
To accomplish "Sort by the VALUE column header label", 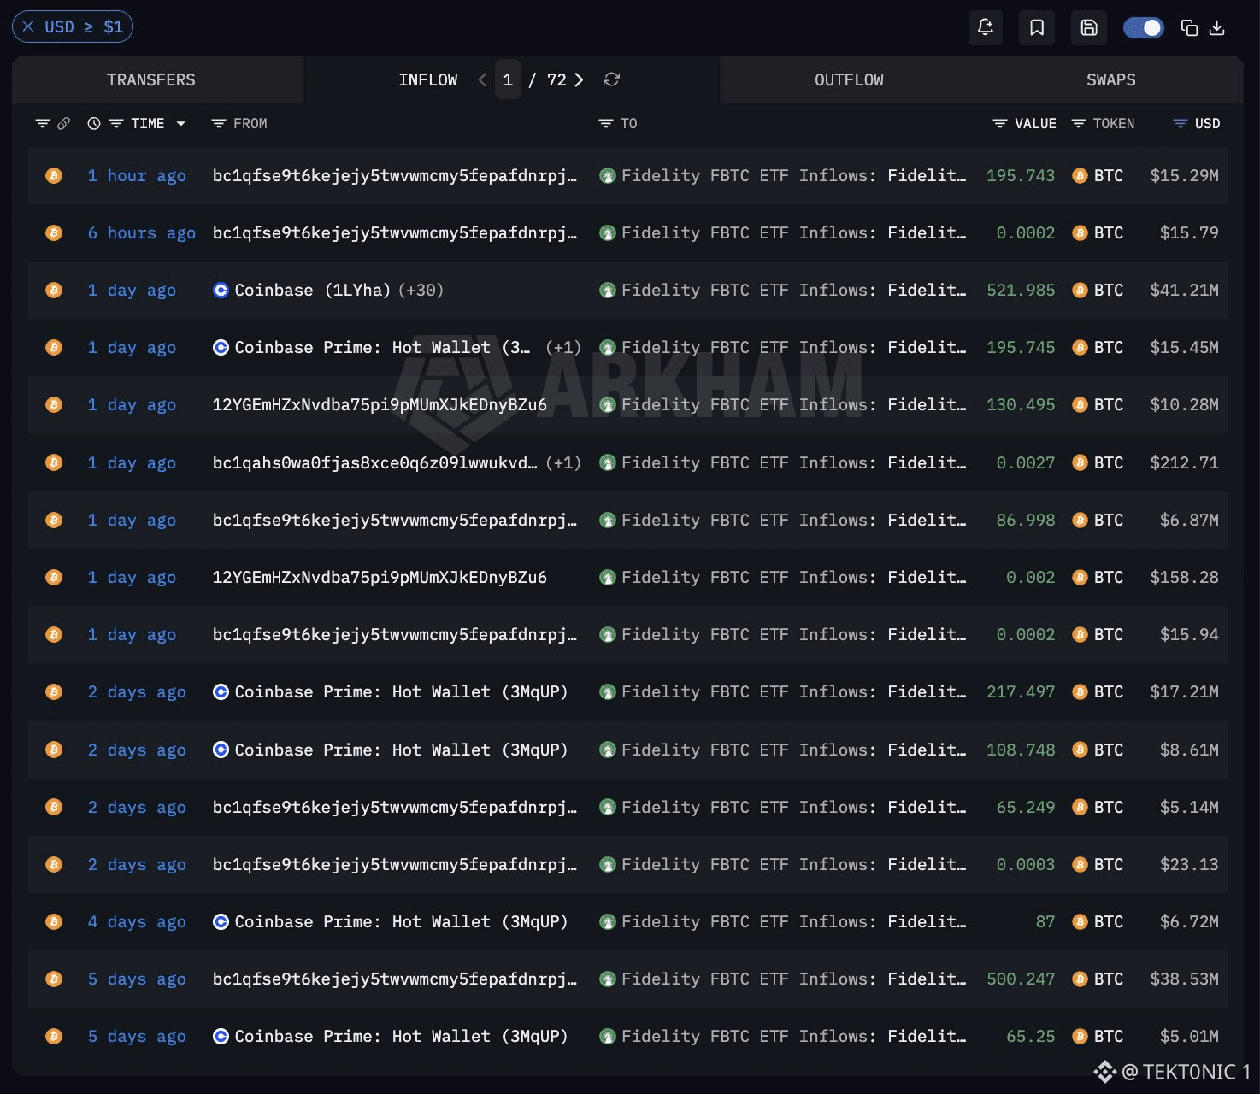I will pos(1035,124).
